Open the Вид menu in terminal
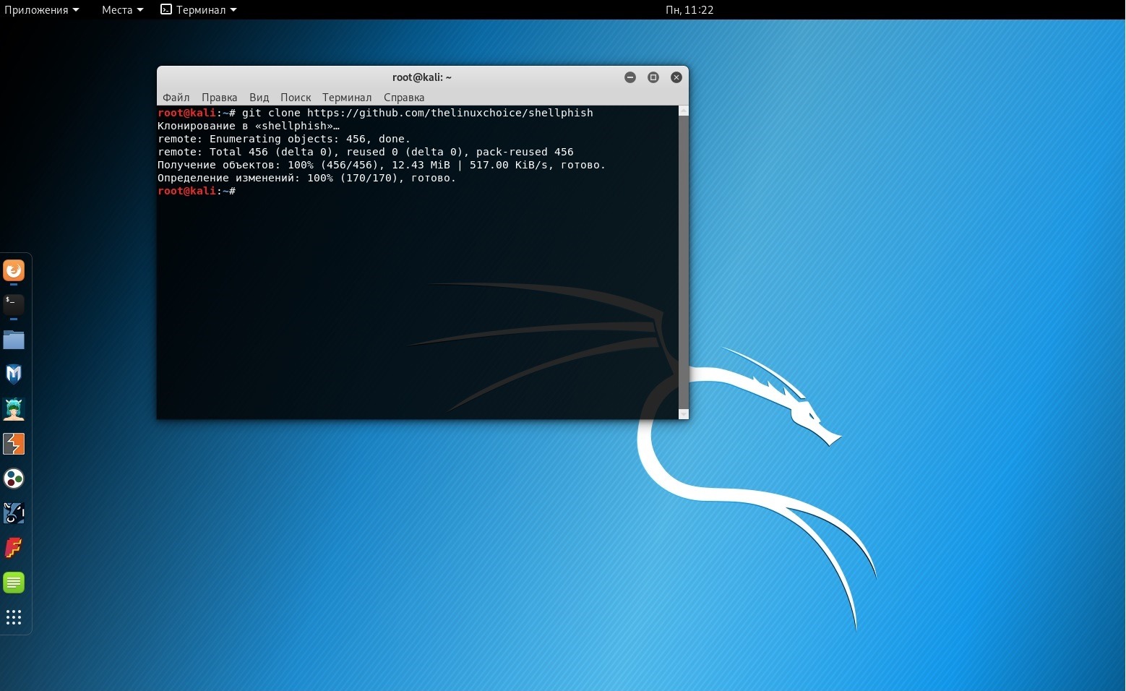This screenshot has height=691, width=1126. coord(259,98)
